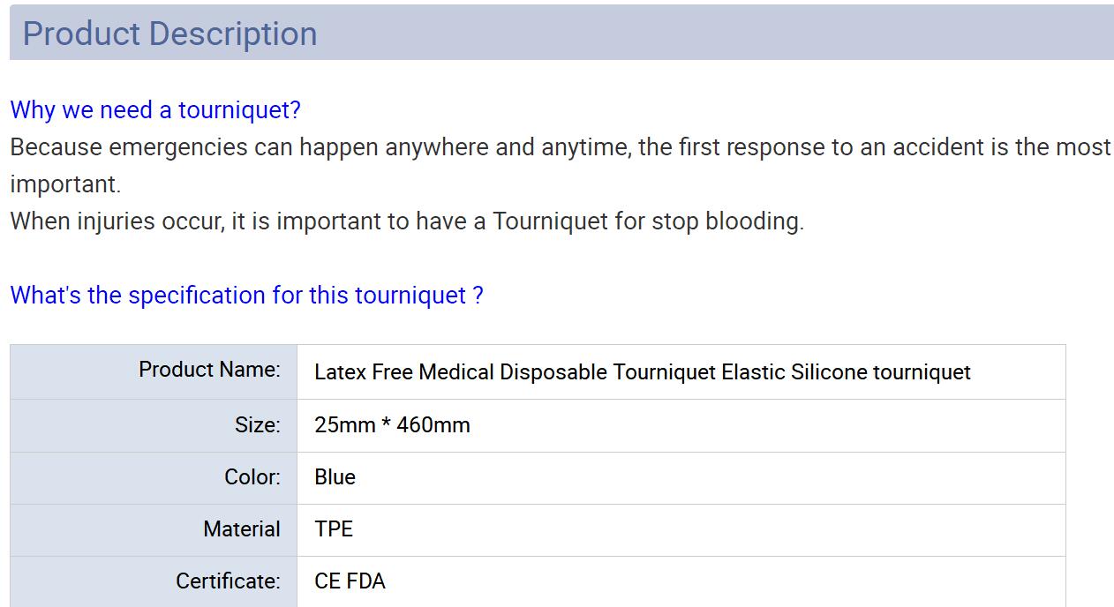The height and width of the screenshot is (607, 1114).
Task: Click the Product Description section header
Action: (169, 34)
